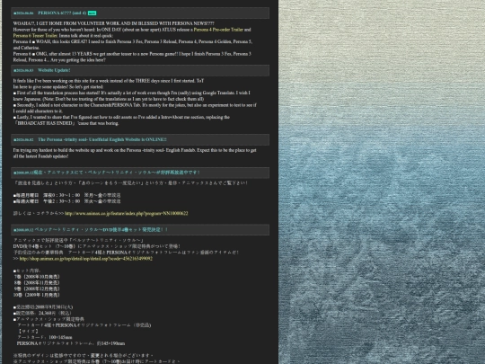Viewport: 485px width, 364px height.
Task: Click the line beginning 'Secondly, I added a test character'
Action: coord(135,105)
